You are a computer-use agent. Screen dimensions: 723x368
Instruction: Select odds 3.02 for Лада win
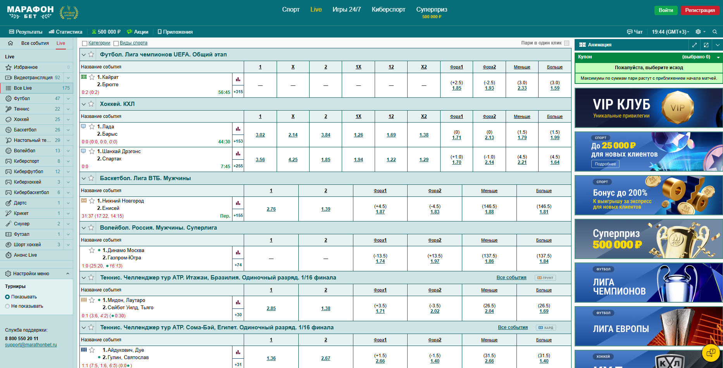coord(260,135)
